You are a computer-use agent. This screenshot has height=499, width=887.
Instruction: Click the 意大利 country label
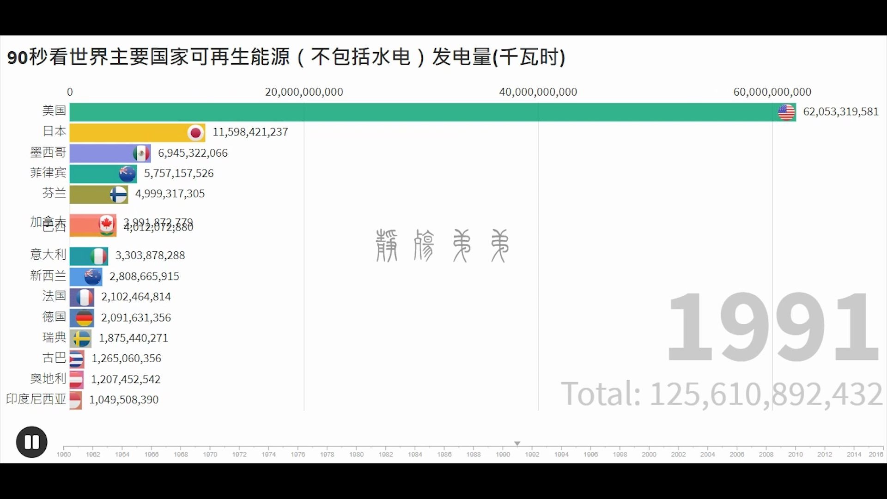click(x=48, y=255)
